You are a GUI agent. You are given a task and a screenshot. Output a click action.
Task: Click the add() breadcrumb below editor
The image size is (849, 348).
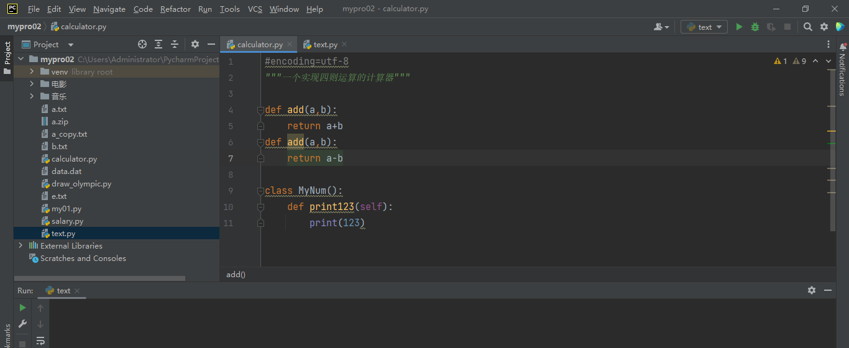(x=236, y=274)
